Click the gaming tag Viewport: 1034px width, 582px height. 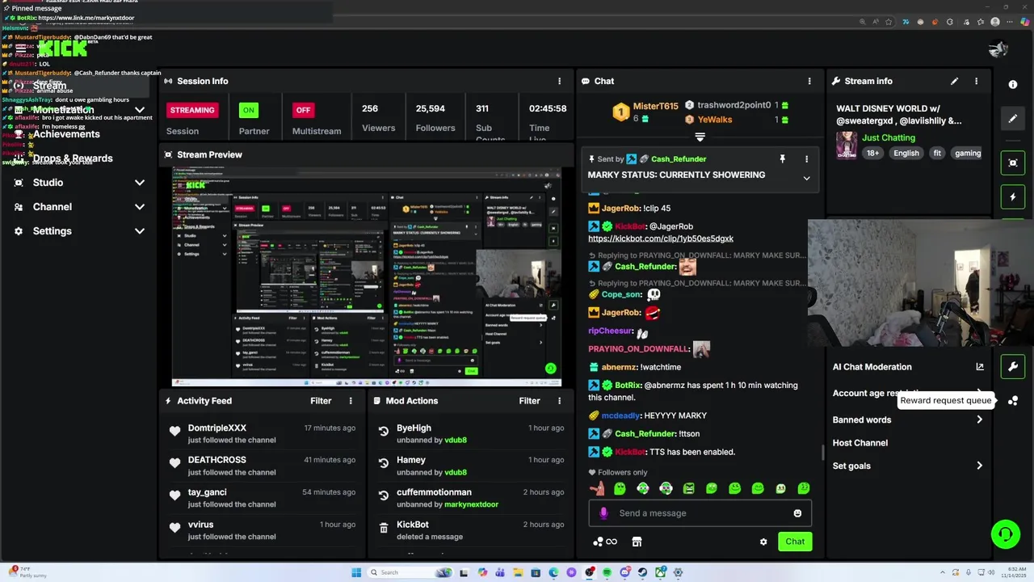tap(968, 153)
